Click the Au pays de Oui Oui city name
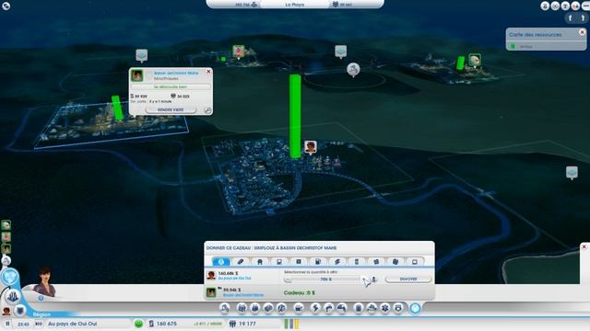Screen dimensions: 590x331 (72, 324)
